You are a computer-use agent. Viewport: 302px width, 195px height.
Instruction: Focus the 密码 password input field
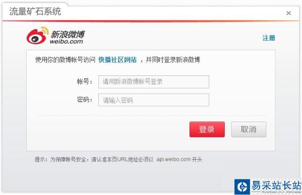pos(154,100)
